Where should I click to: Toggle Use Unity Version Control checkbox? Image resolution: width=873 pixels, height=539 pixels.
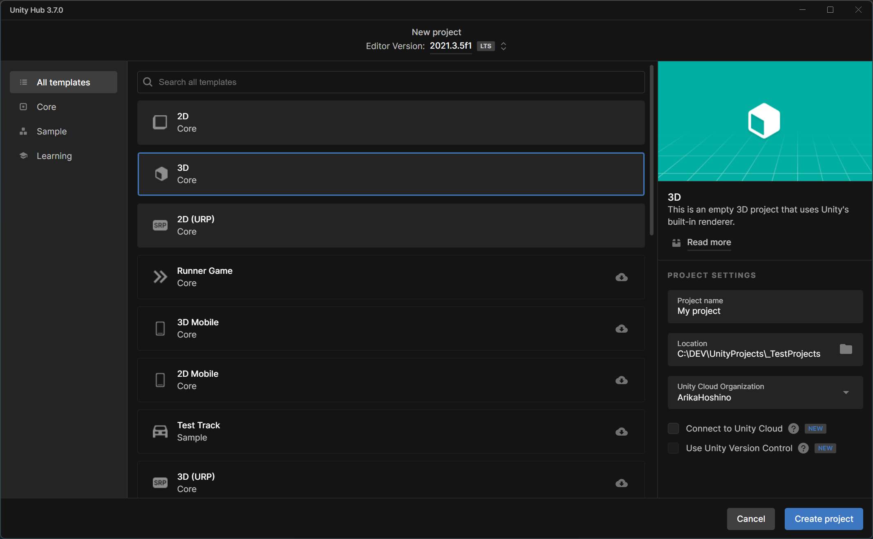[x=673, y=448]
